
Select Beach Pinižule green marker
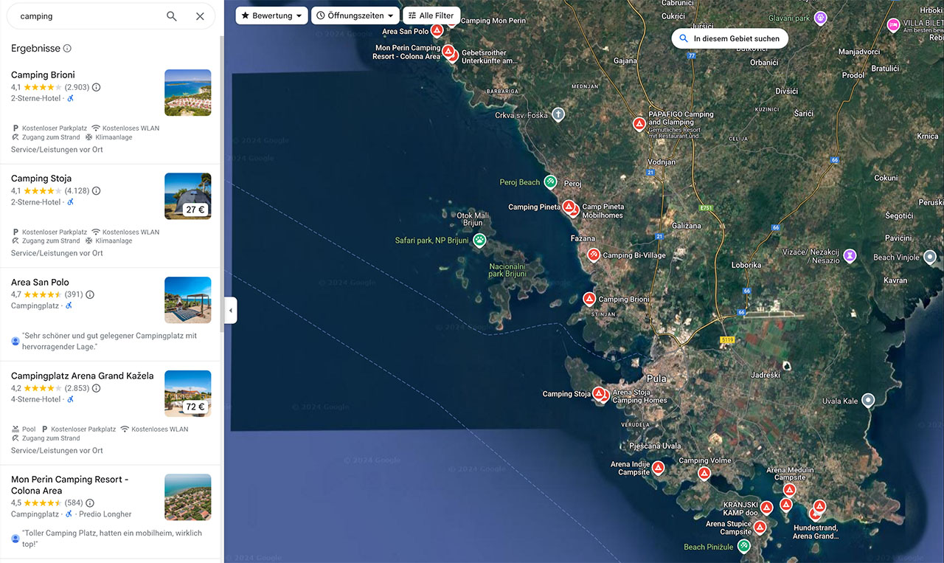click(x=744, y=546)
